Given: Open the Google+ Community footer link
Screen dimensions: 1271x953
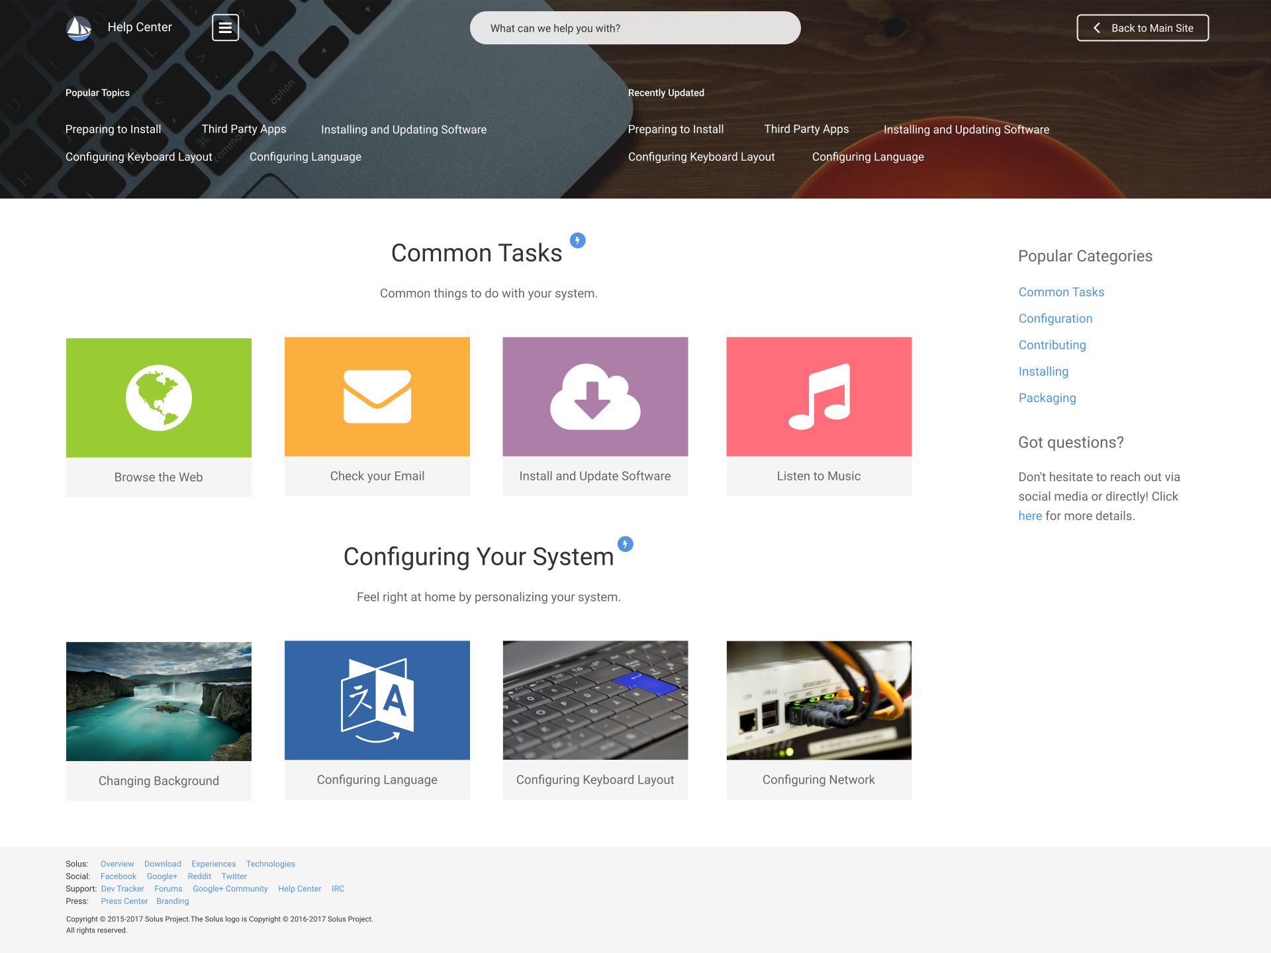Looking at the screenshot, I should tap(230, 889).
